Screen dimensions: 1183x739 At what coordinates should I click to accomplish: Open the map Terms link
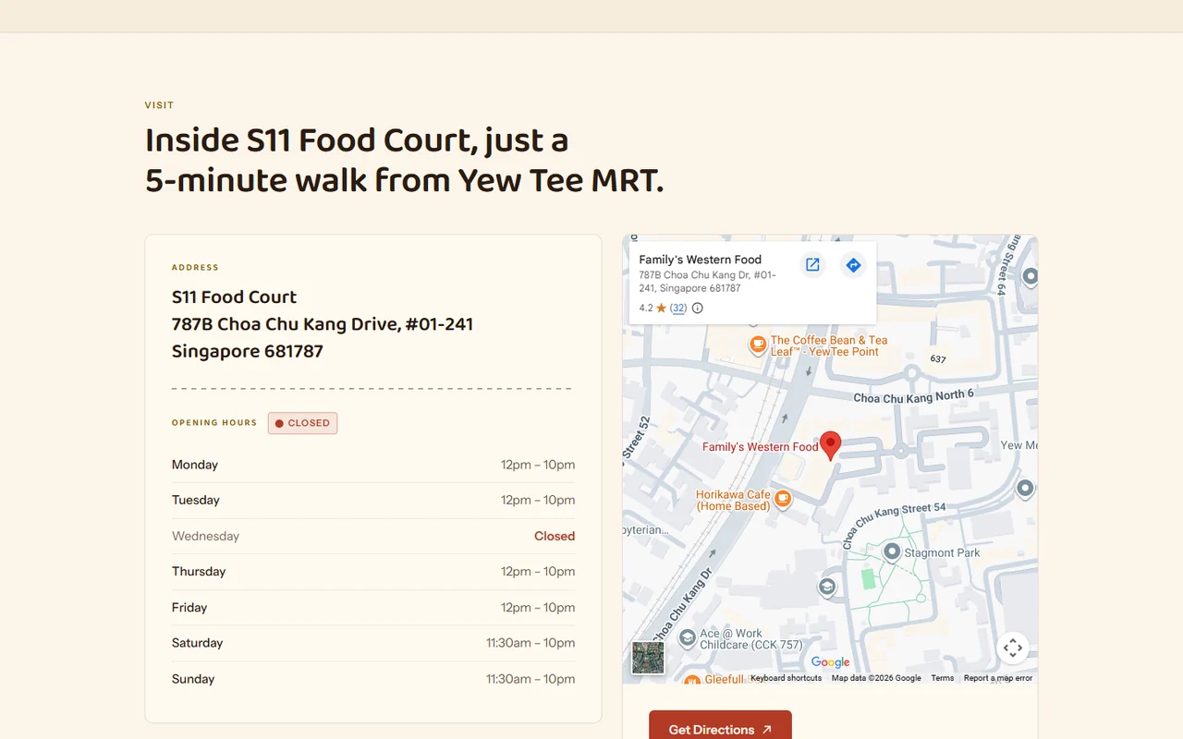click(942, 678)
